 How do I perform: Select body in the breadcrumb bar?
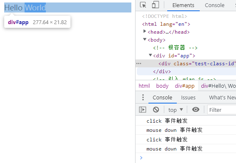point(162,86)
